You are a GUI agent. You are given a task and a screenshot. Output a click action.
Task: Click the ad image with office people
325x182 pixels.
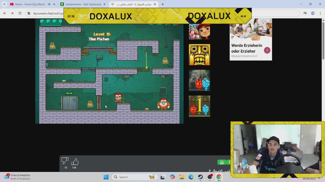click(251, 29)
